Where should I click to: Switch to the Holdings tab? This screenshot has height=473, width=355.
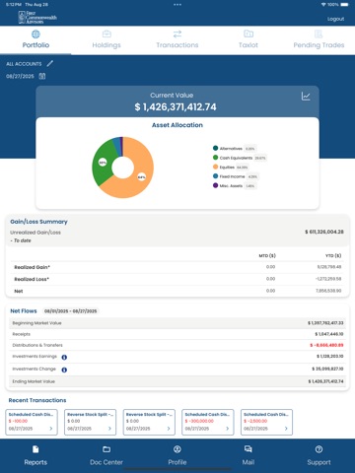(x=106, y=39)
